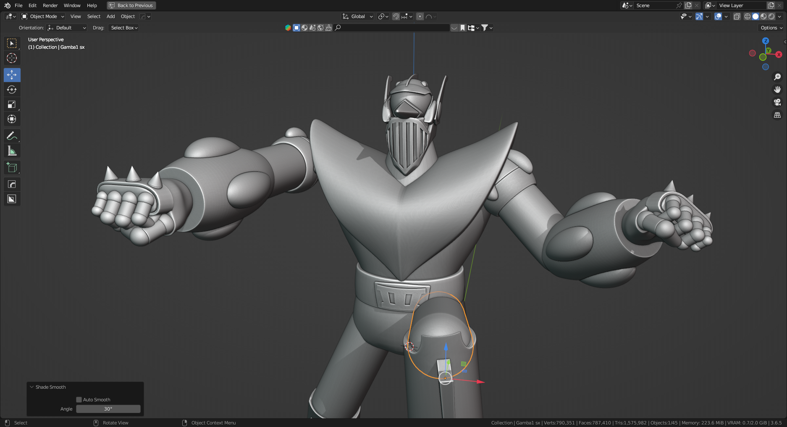Image resolution: width=787 pixels, height=427 pixels.
Task: Toggle show gizmos button
Action: point(699,16)
